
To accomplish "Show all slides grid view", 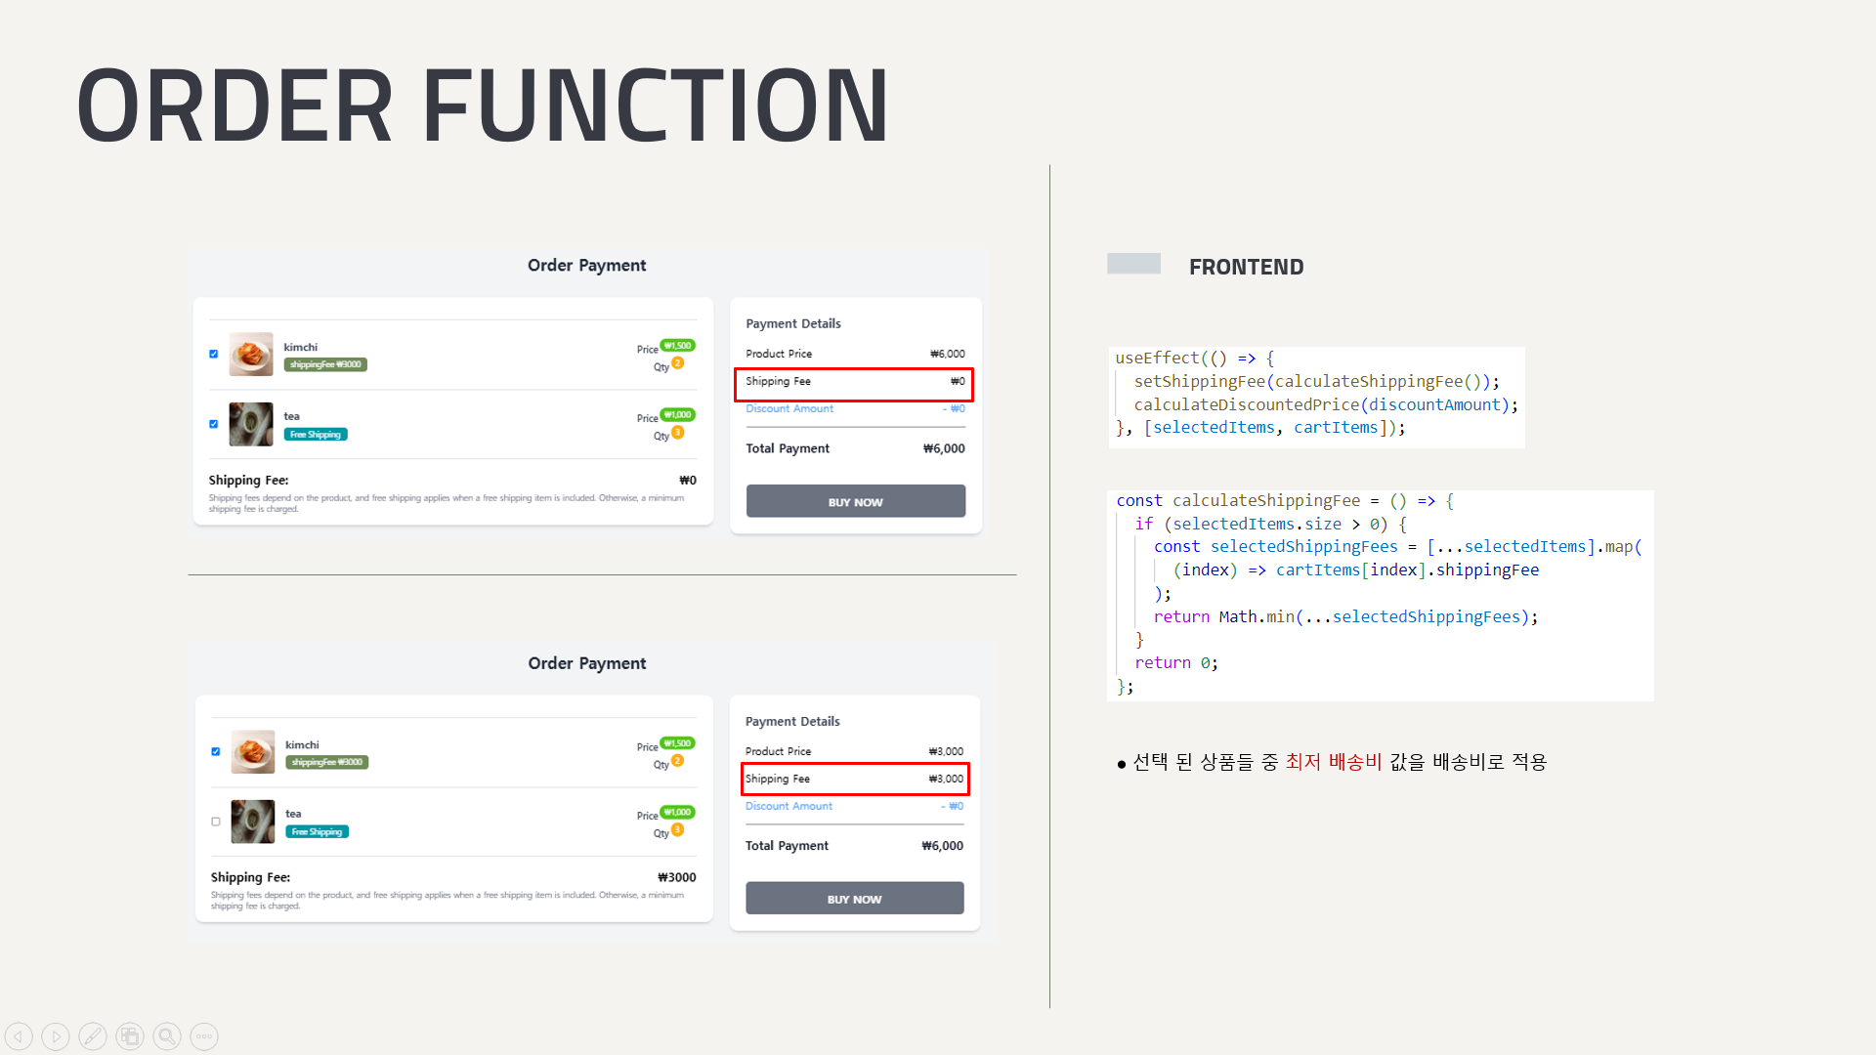I will 130,1036.
